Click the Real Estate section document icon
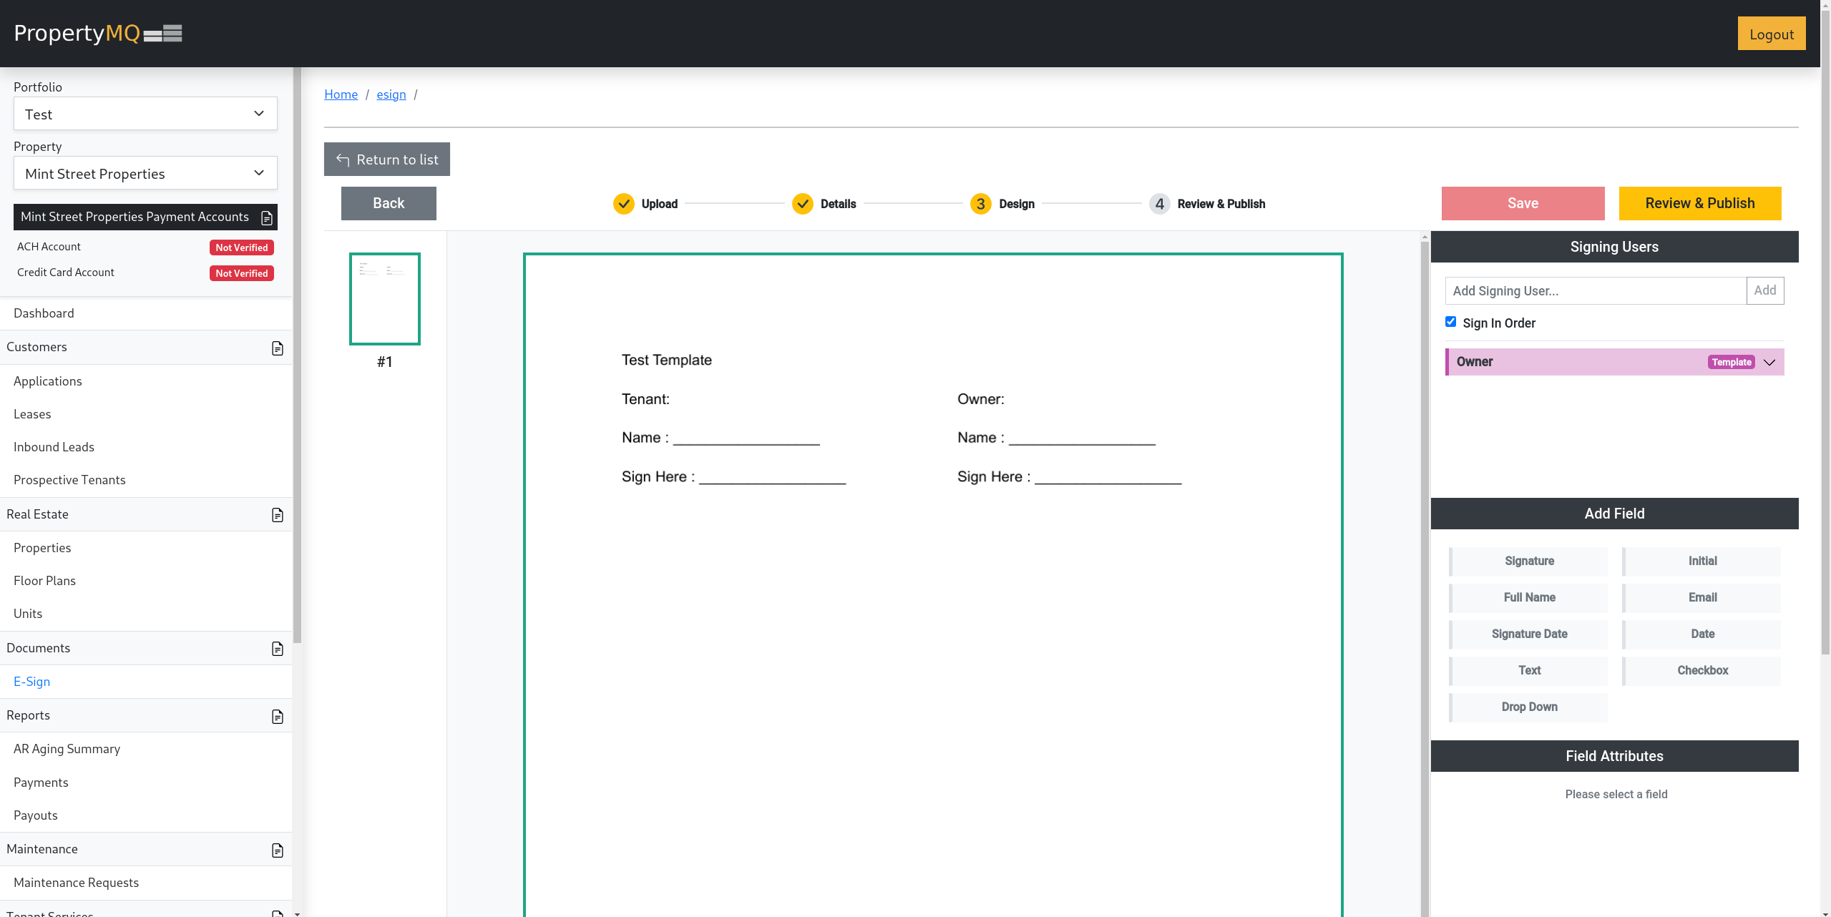This screenshot has width=1831, height=917. tap(278, 515)
